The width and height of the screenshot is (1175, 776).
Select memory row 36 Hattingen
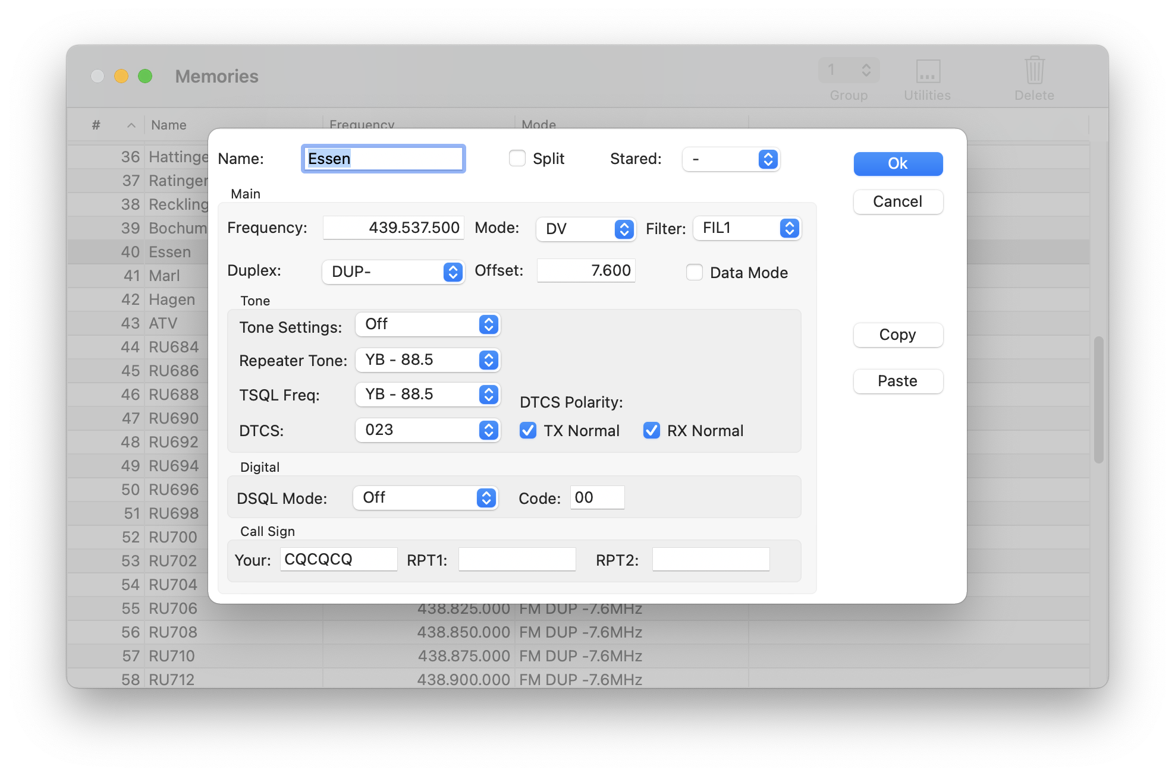pos(138,157)
